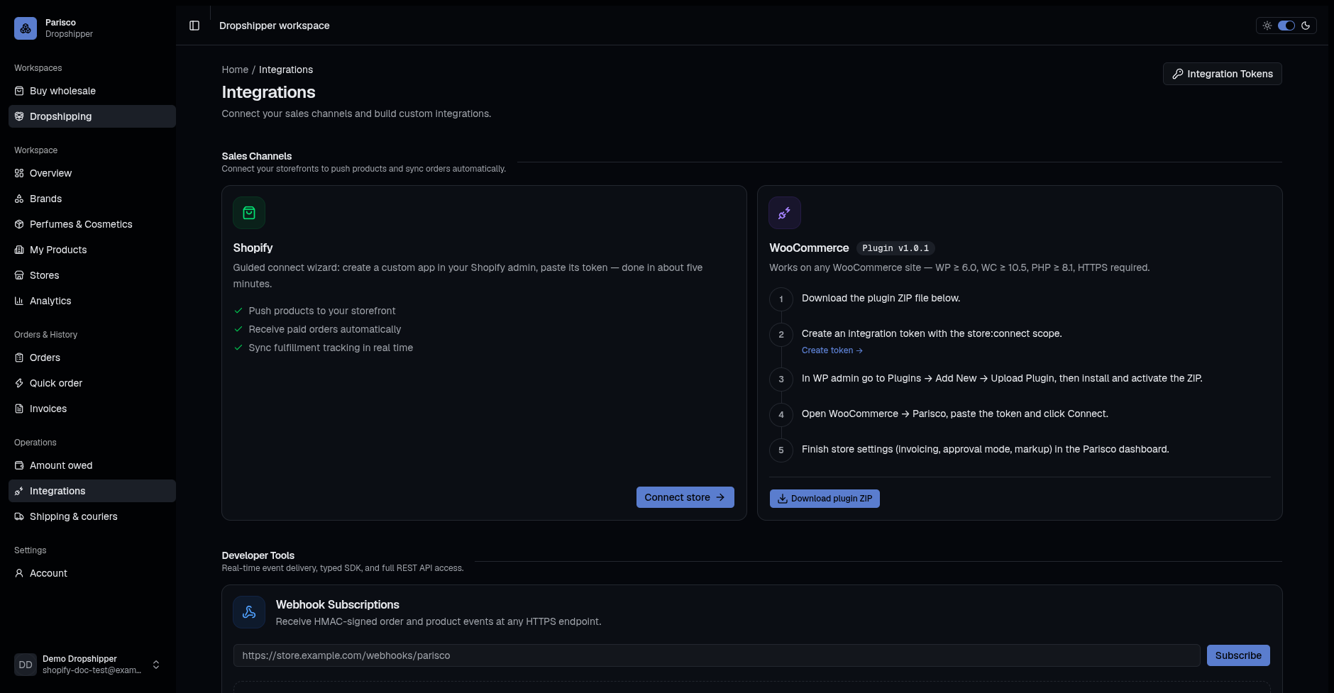Download plugin ZIP
This screenshot has width=1334, height=693.
pyautogui.click(x=825, y=499)
